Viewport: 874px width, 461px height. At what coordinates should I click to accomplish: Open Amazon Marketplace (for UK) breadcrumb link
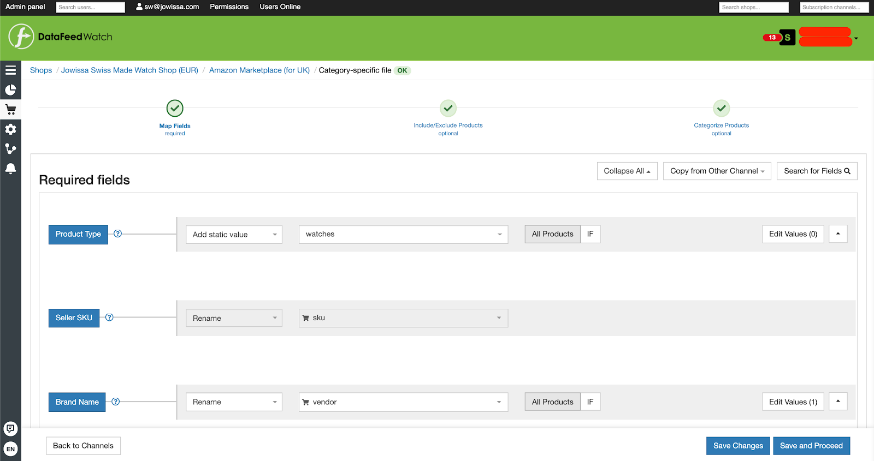(x=259, y=70)
